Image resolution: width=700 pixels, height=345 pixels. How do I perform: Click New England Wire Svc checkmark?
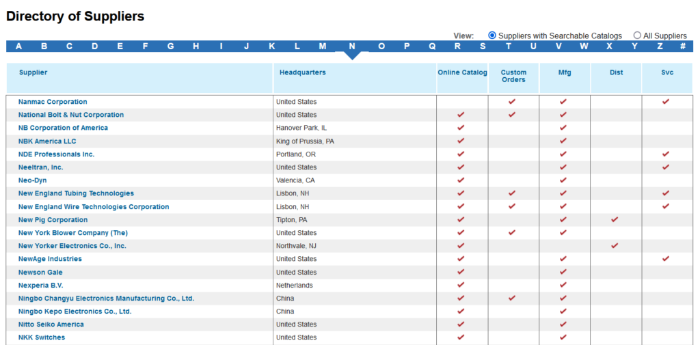[x=666, y=206]
